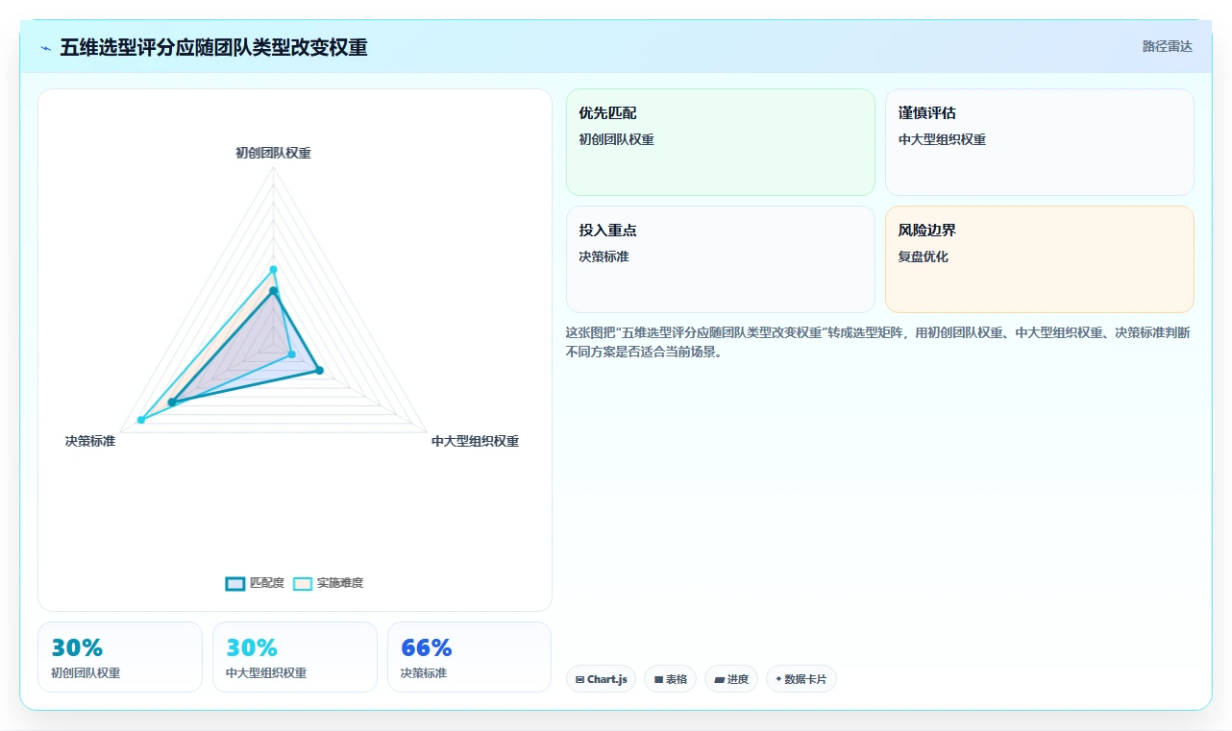1232x731 pixels.
Task: Open the 投入重点 card
Action: tap(721, 259)
